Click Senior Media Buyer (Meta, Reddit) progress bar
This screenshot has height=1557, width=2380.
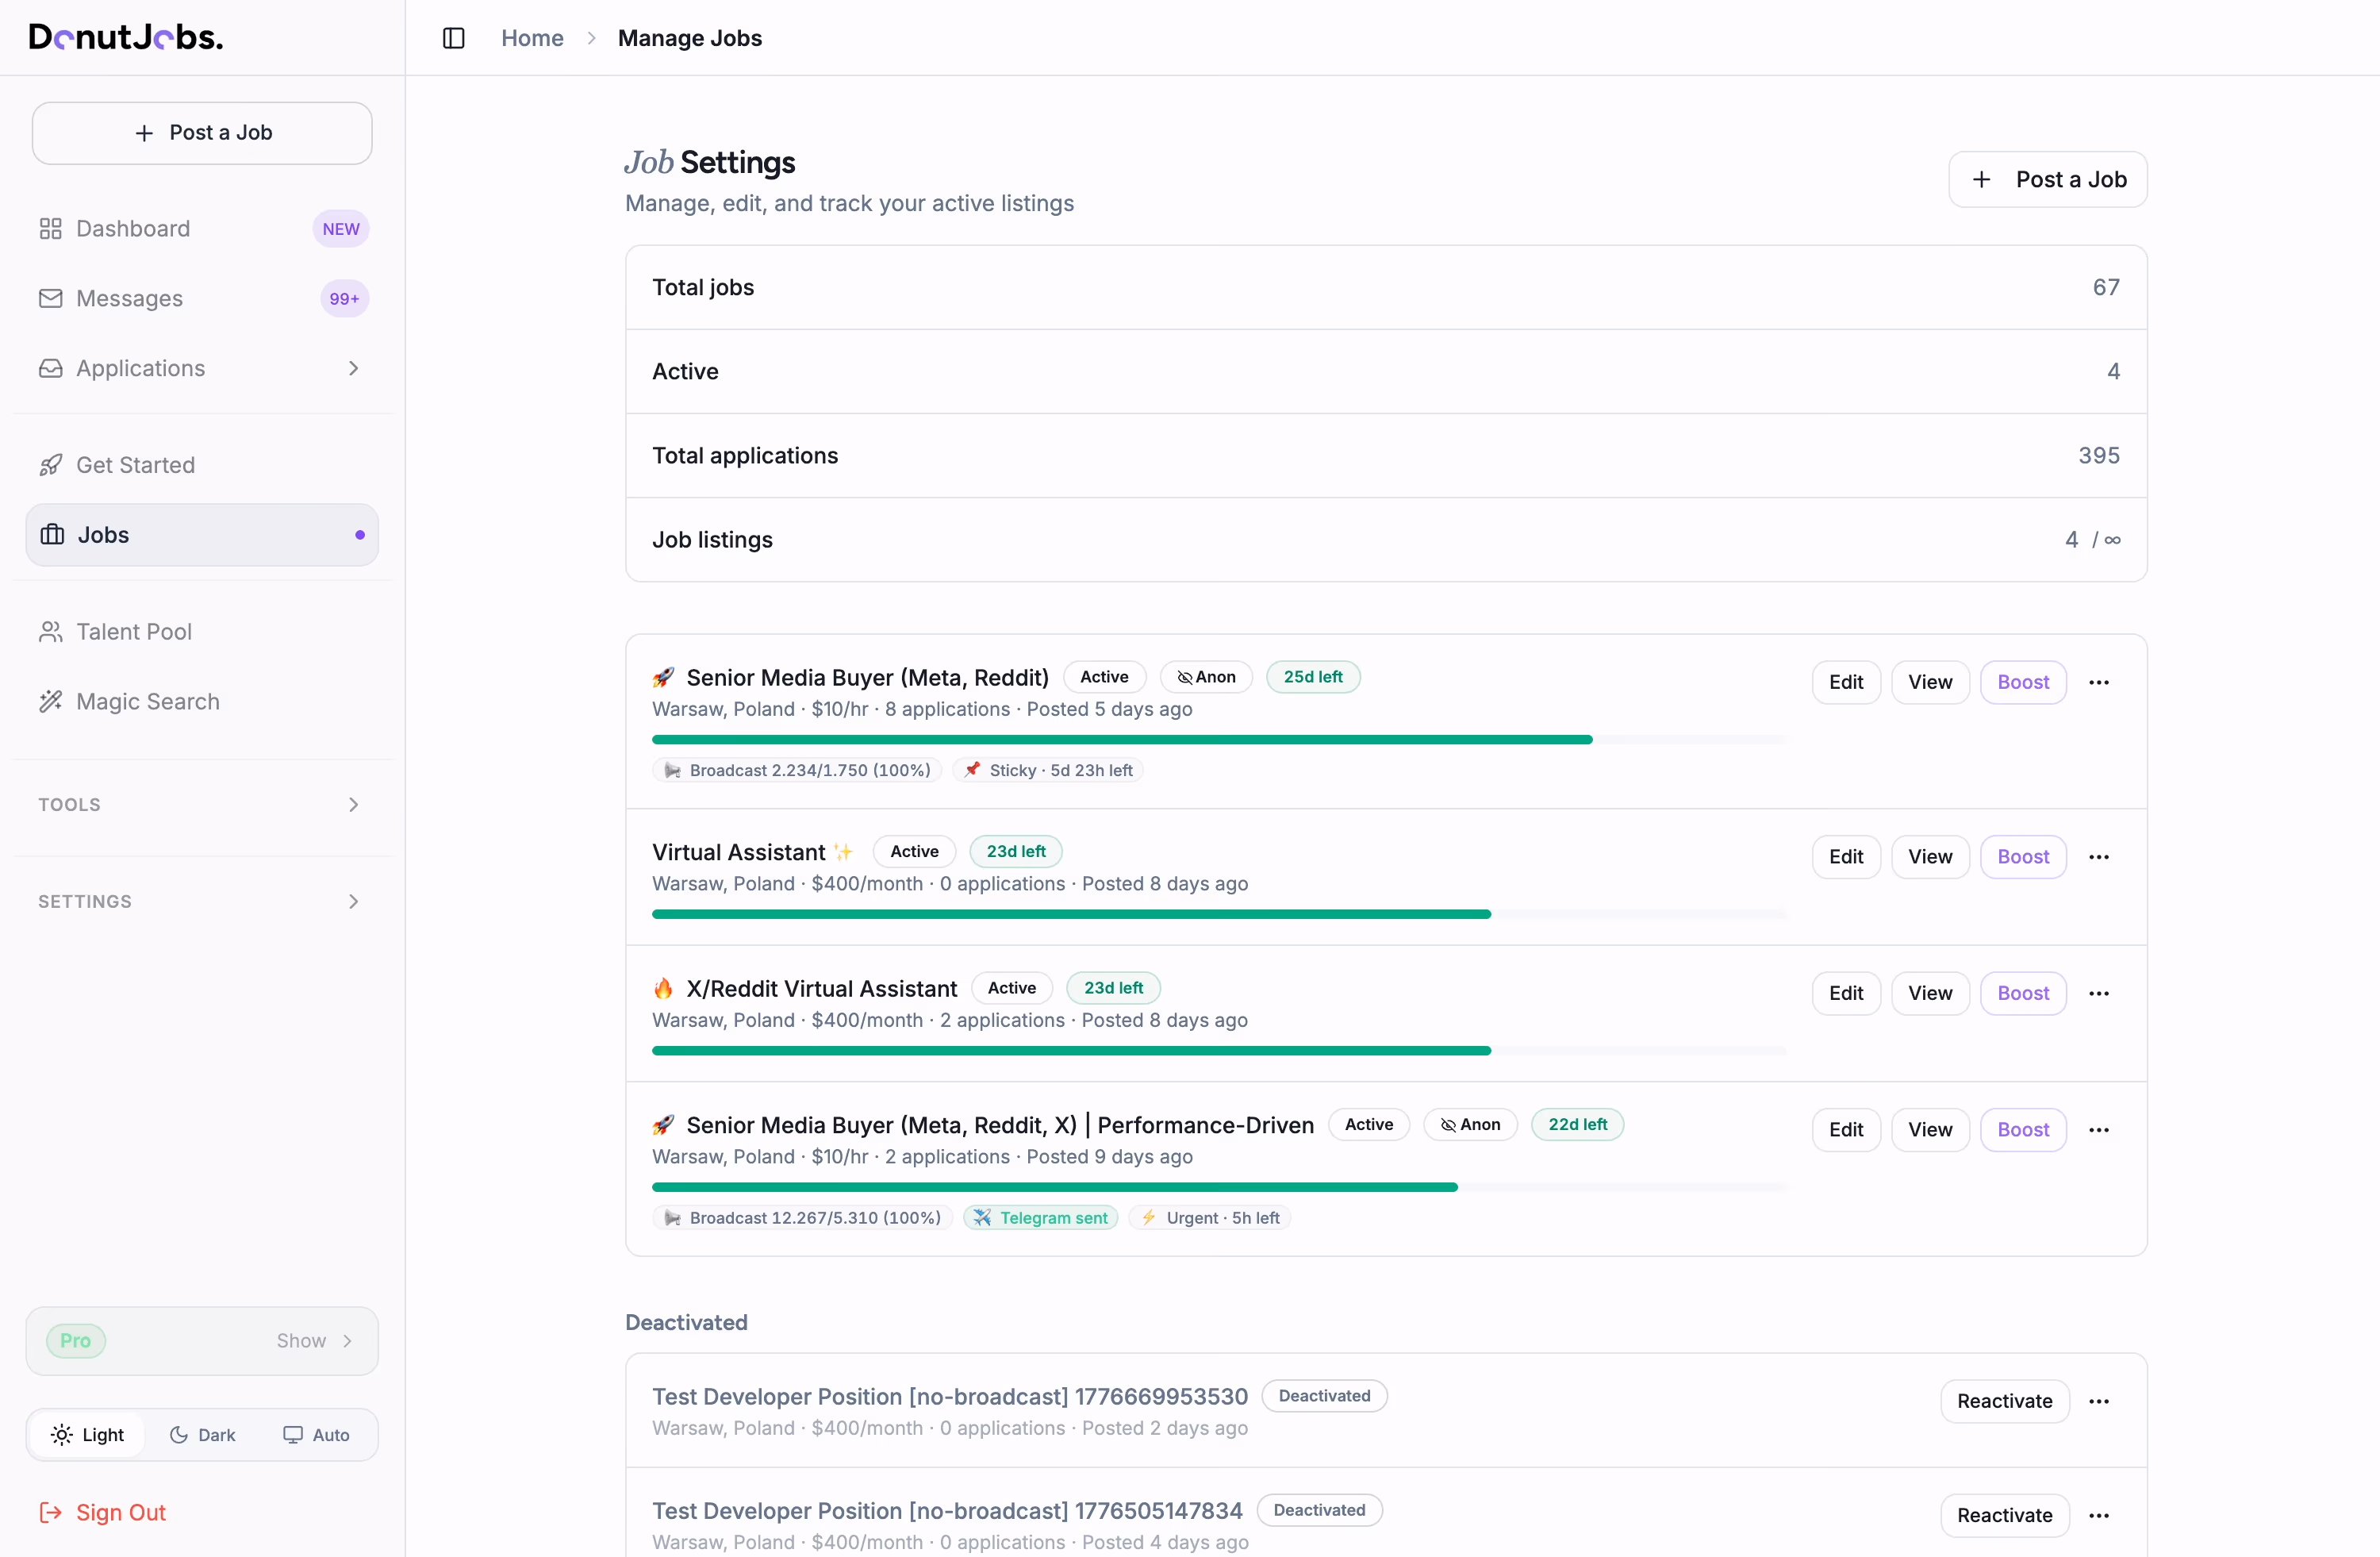1219,740
